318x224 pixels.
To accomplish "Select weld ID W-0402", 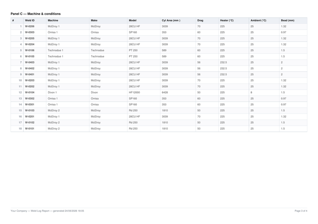I will (x=30, y=68).
